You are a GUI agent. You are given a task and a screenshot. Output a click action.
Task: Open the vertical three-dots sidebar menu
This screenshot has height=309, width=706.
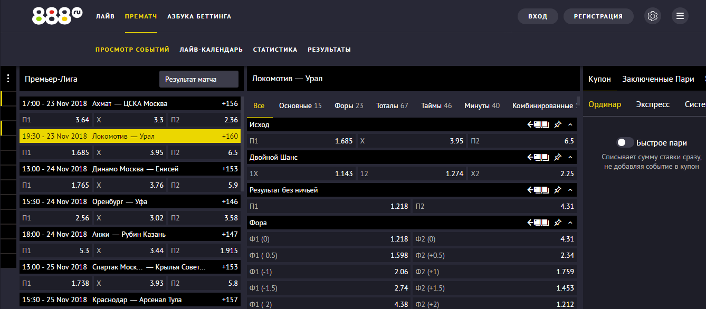[8, 79]
